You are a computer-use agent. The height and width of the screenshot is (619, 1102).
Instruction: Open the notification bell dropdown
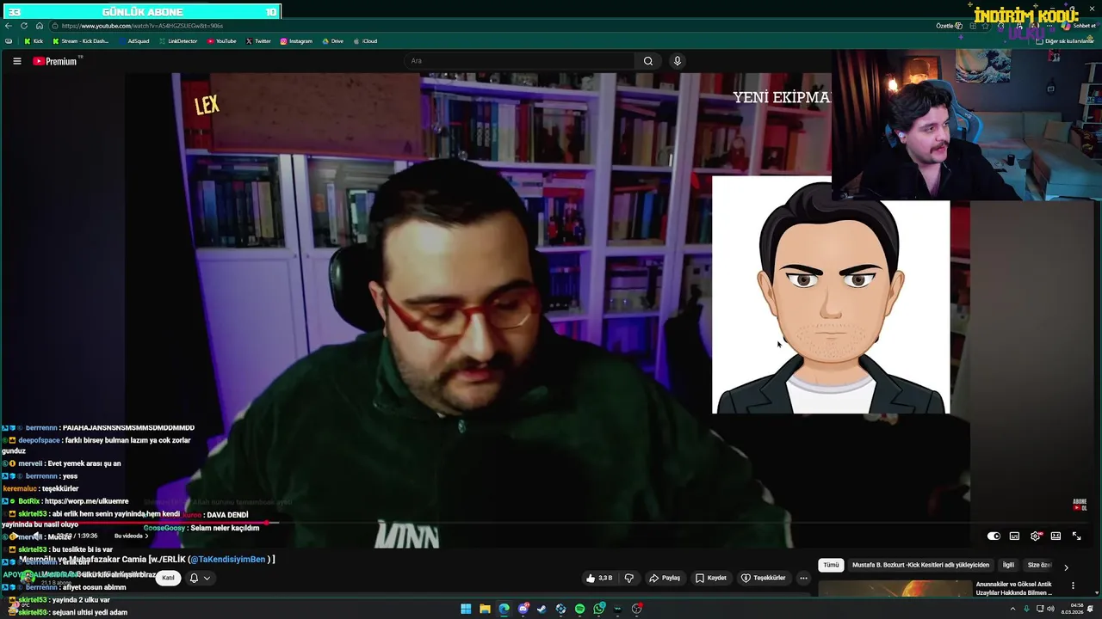[x=200, y=578]
